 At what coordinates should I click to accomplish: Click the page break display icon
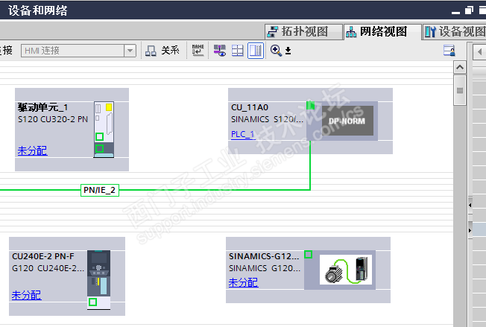(x=238, y=51)
